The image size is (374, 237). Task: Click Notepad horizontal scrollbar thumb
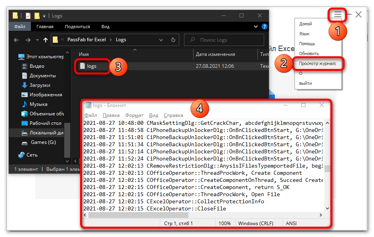(x=138, y=215)
